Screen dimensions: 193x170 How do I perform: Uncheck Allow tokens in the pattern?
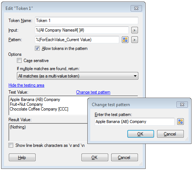37,48
